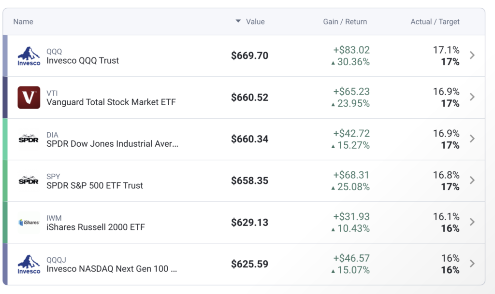
Task: Expand the Invesco NASDAQ Next Gen chevron
Action: tap(472, 264)
